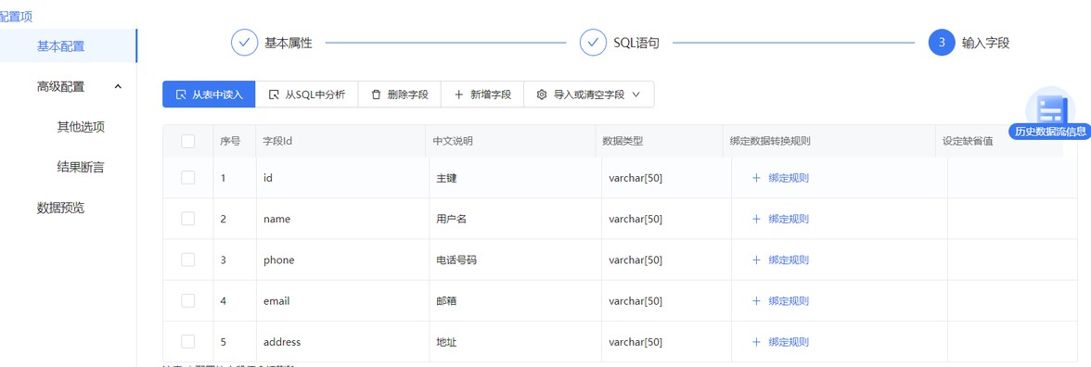Click the 新增字段 plus icon

458,95
